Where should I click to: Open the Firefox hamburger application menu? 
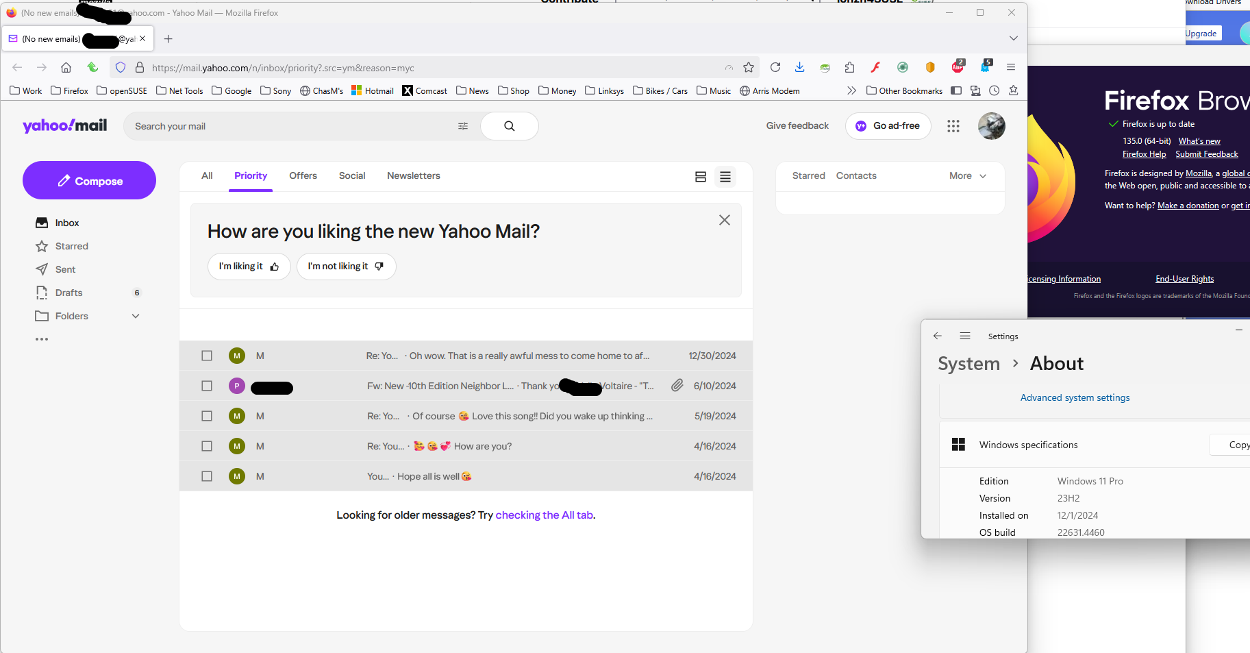point(1011,67)
